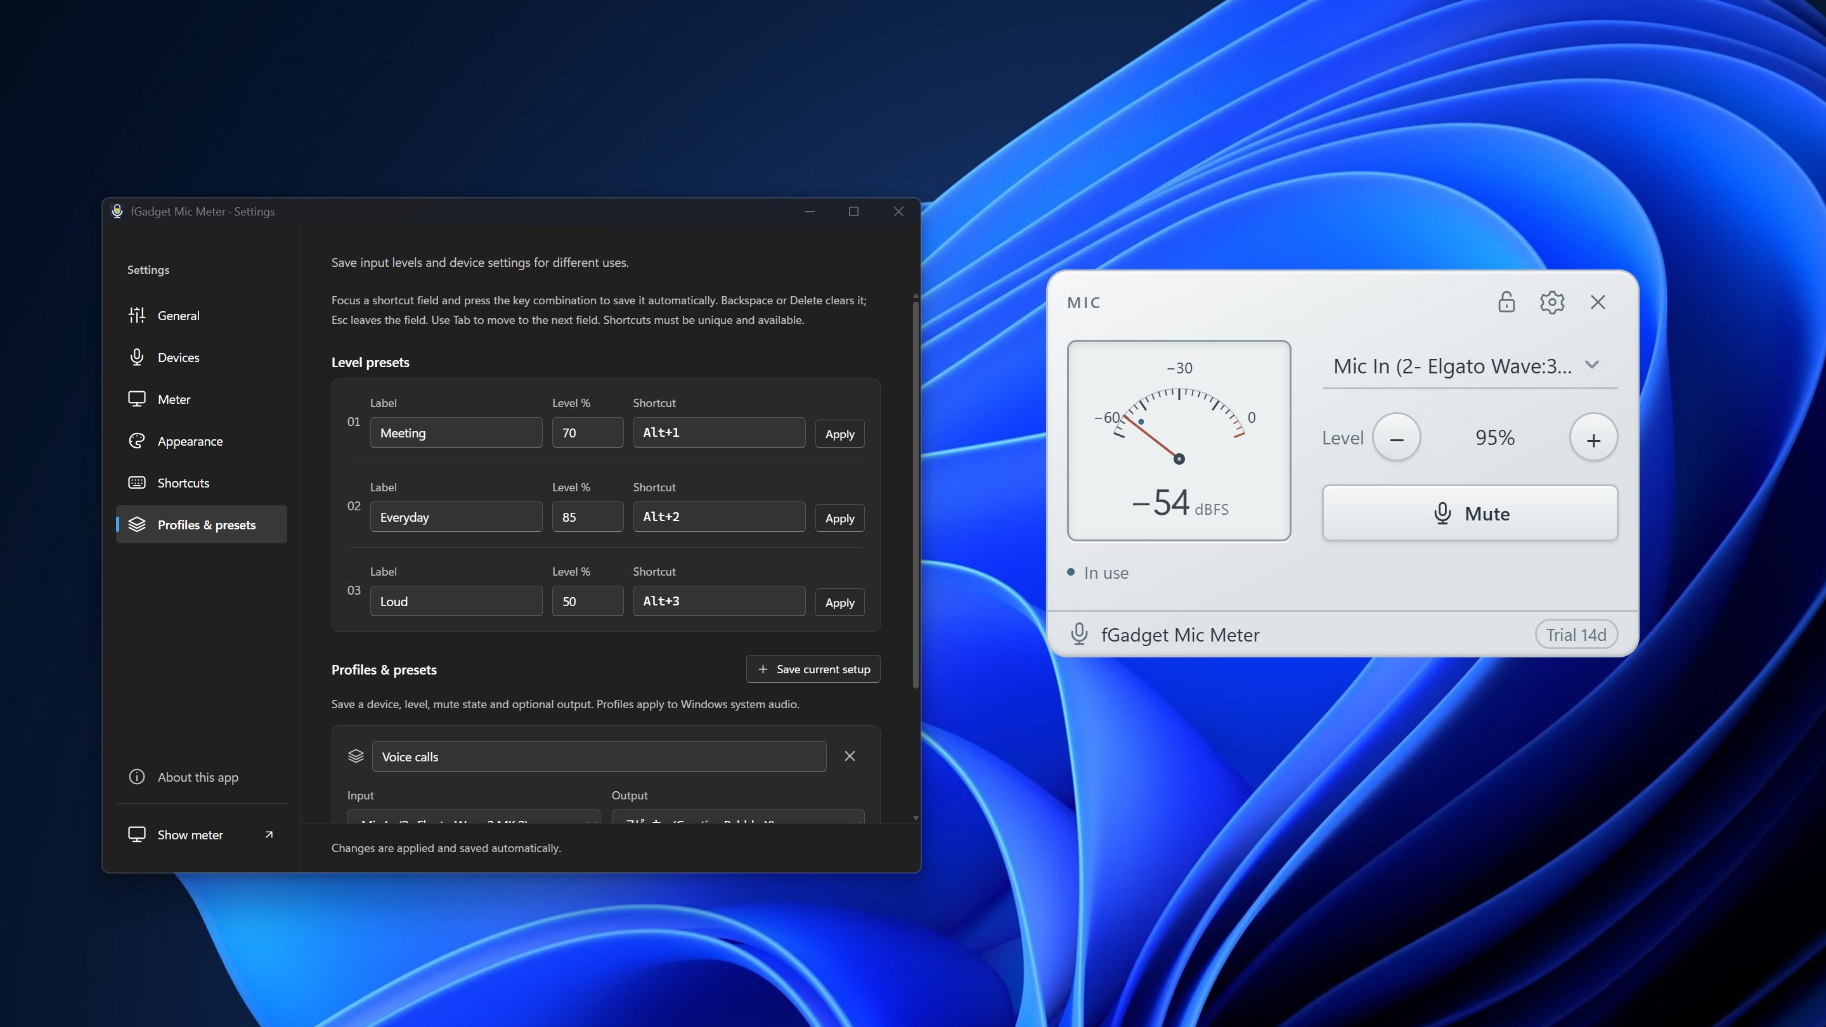Click the 95% level value
This screenshot has height=1027, width=1826.
[1495, 438]
